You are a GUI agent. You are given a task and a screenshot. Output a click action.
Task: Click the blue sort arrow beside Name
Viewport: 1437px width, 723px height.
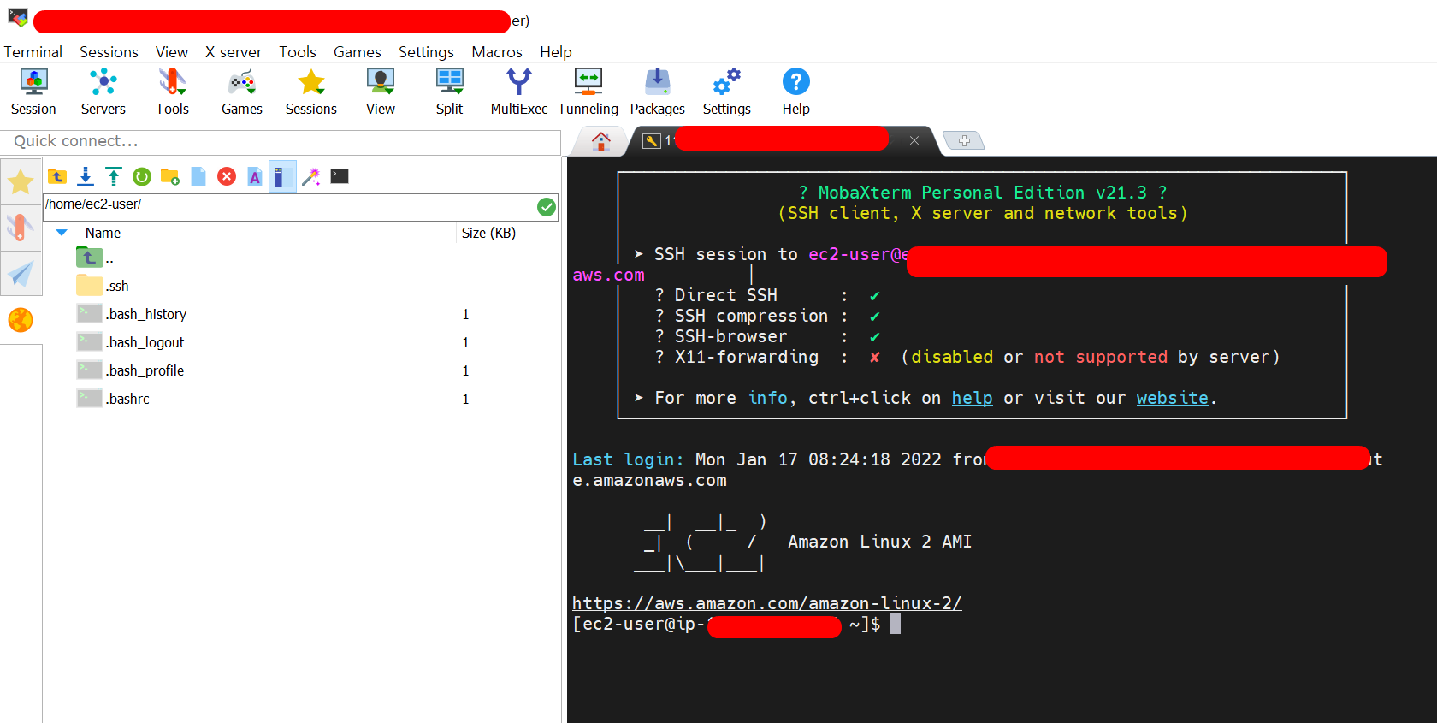(x=62, y=233)
